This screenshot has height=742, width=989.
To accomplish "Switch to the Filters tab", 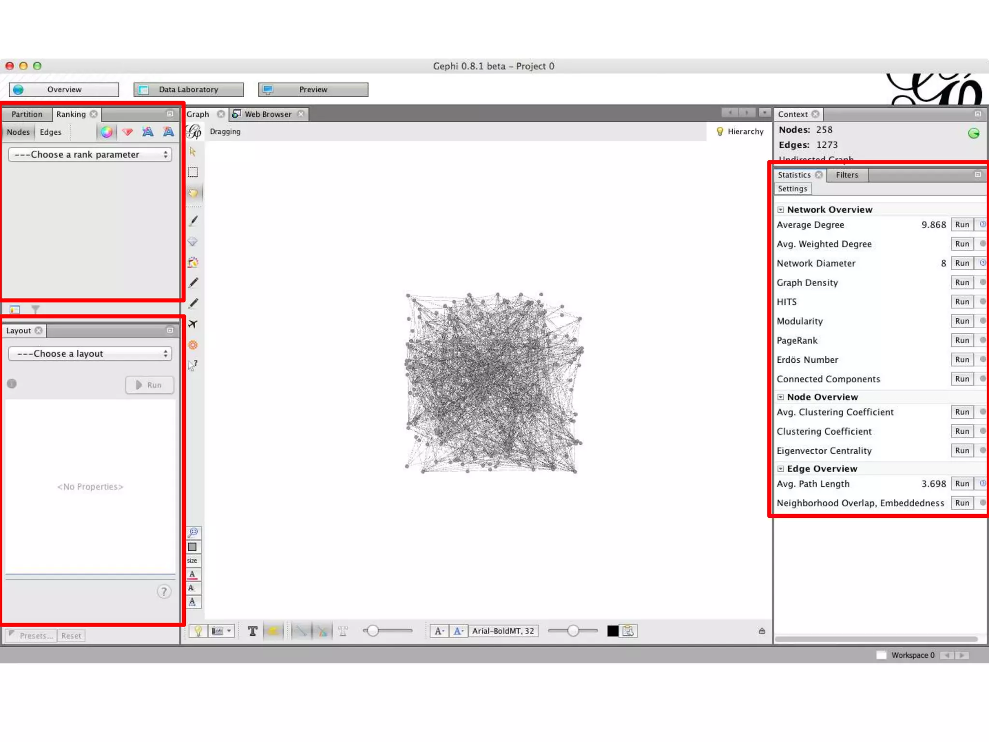I will click(x=847, y=175).
